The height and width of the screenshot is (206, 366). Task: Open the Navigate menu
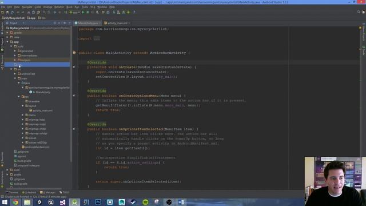(x=27, y=7)
